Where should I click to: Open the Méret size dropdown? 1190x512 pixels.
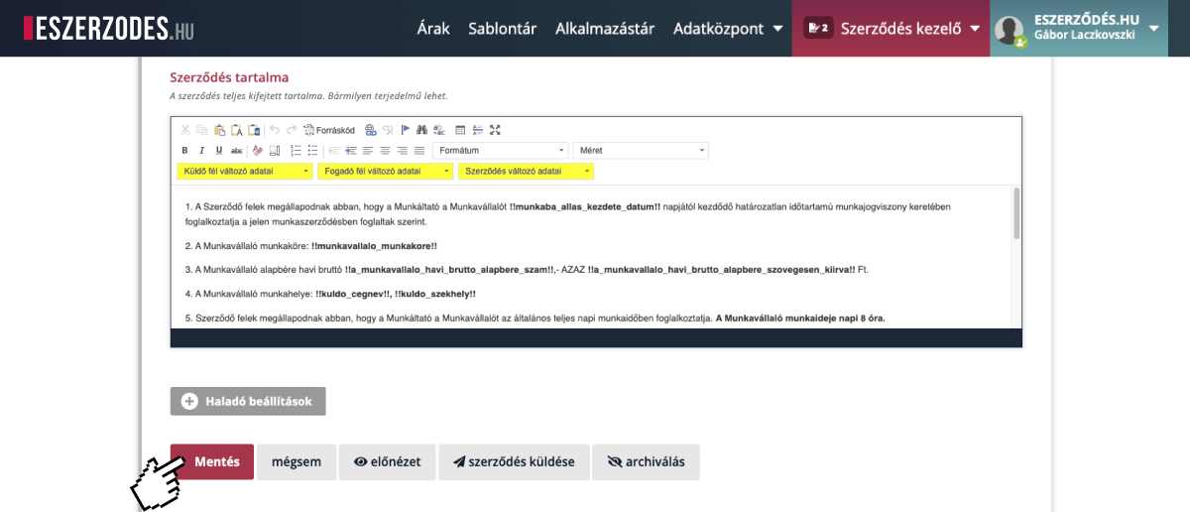642,151
